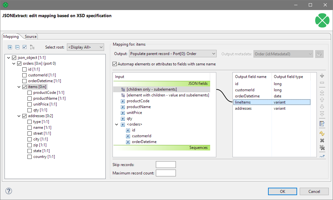333x200 pixels.
Task: Uncheck the json_object checkbox
Action: tap(14, 58)
